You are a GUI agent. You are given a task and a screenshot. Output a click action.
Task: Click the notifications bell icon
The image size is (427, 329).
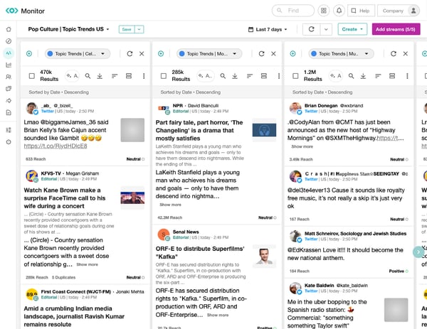339,11
